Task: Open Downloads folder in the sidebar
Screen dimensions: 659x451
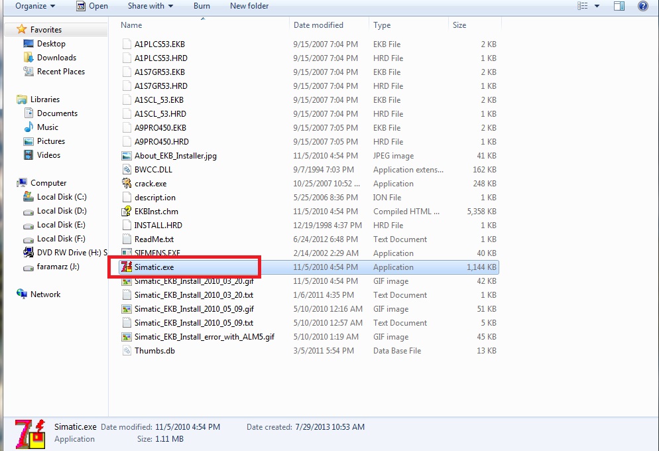Action: tap(56, 58)
